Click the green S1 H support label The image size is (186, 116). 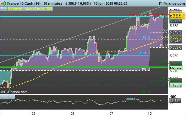164,78
